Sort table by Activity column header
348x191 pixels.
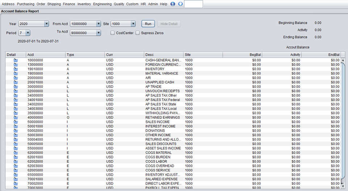pyautogui.click(x=282, y=55)
